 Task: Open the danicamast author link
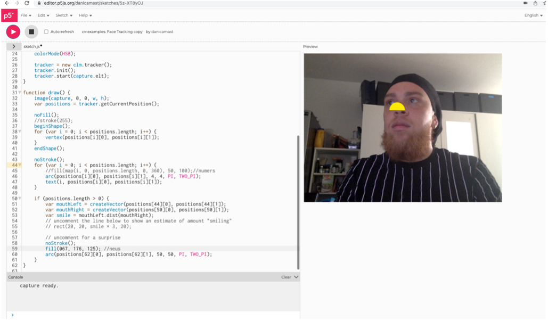pos(162,32)
